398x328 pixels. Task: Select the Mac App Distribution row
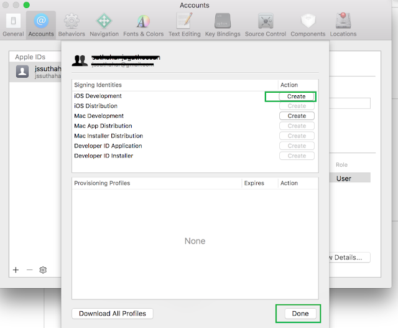pos(195,126)
